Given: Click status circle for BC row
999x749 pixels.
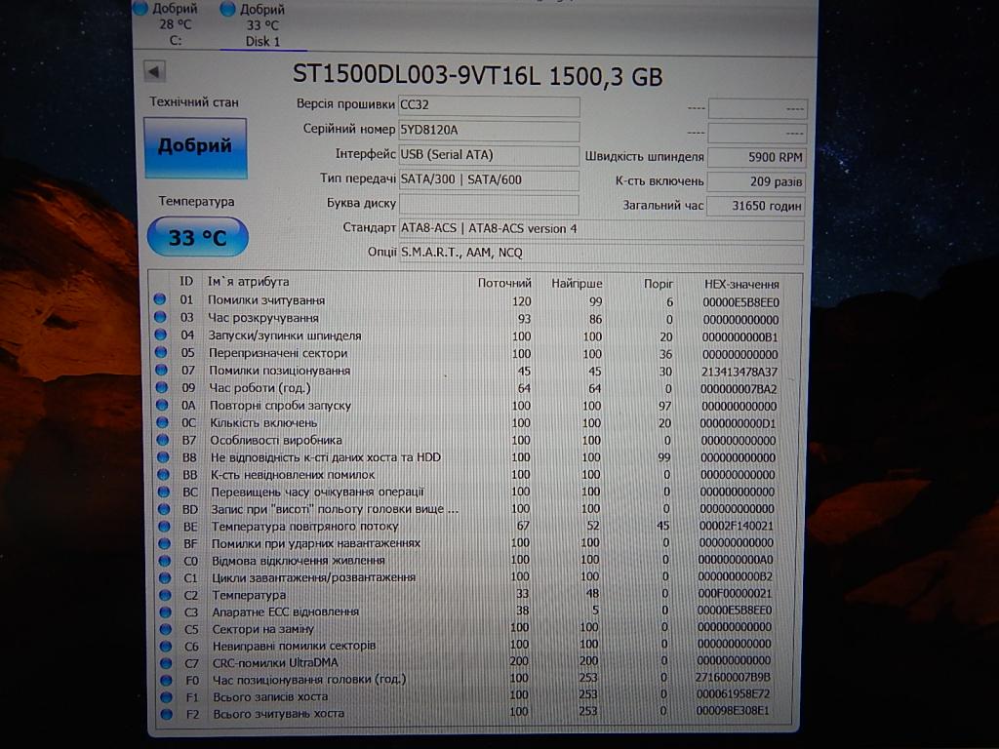Looking at the screenshot, I should point(164,492).
